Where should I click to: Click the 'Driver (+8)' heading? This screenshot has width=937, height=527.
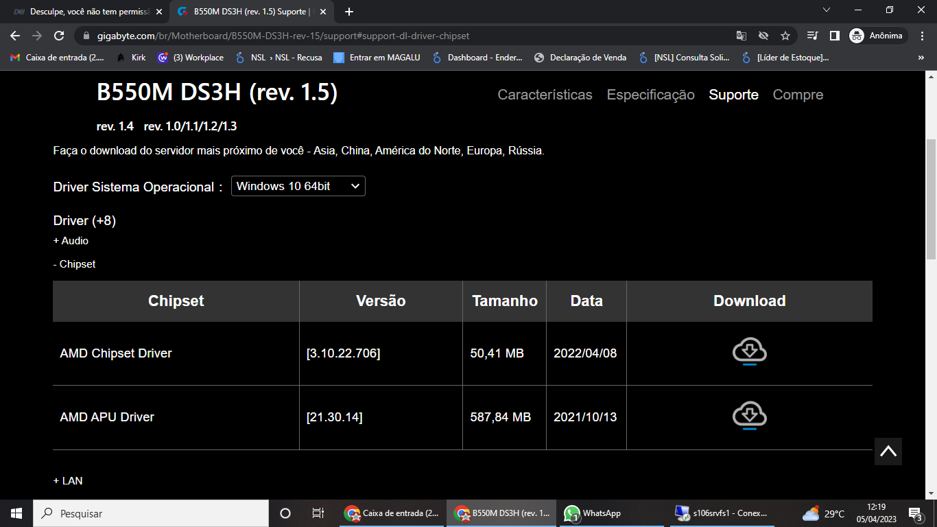click(84, 220)
